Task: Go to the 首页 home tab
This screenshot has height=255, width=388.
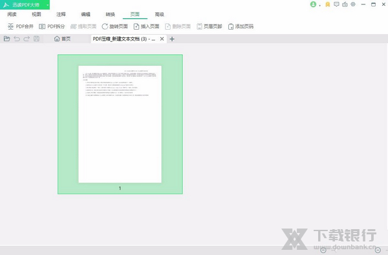Action: pos(63,39)
